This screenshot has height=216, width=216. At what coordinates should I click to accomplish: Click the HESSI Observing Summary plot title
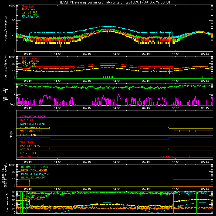114,2
